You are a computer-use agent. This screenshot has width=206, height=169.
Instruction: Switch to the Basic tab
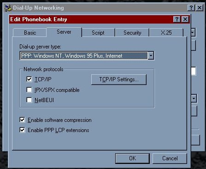click(x=30, y=33)
